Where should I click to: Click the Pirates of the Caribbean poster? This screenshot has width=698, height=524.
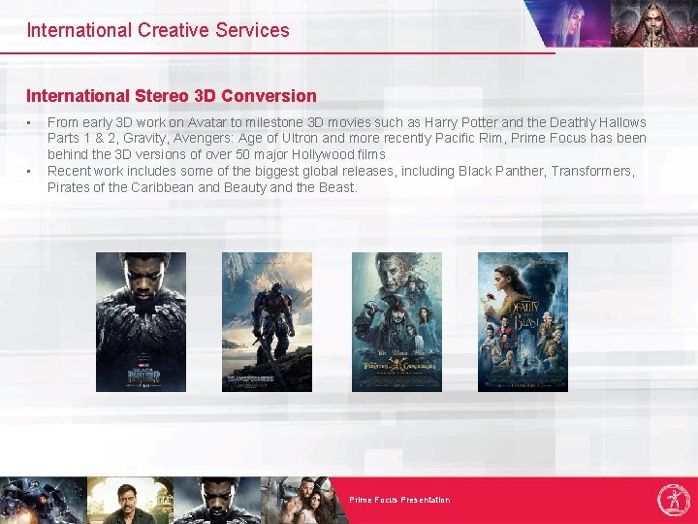point(397,322)
